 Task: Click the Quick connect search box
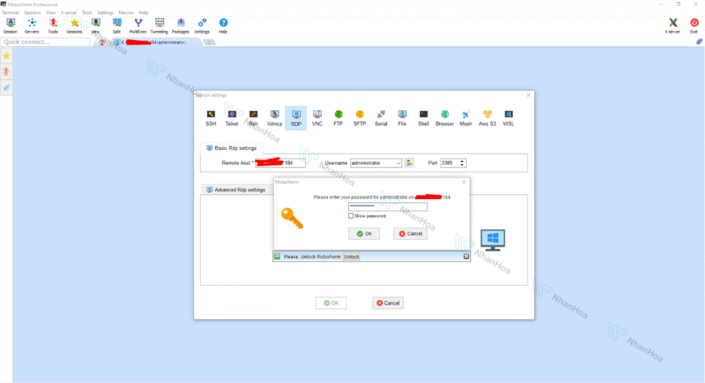(x=45, y=42)
